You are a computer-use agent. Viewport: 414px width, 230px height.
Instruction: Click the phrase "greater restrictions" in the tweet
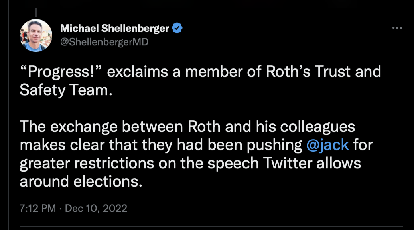pos(87,164)
